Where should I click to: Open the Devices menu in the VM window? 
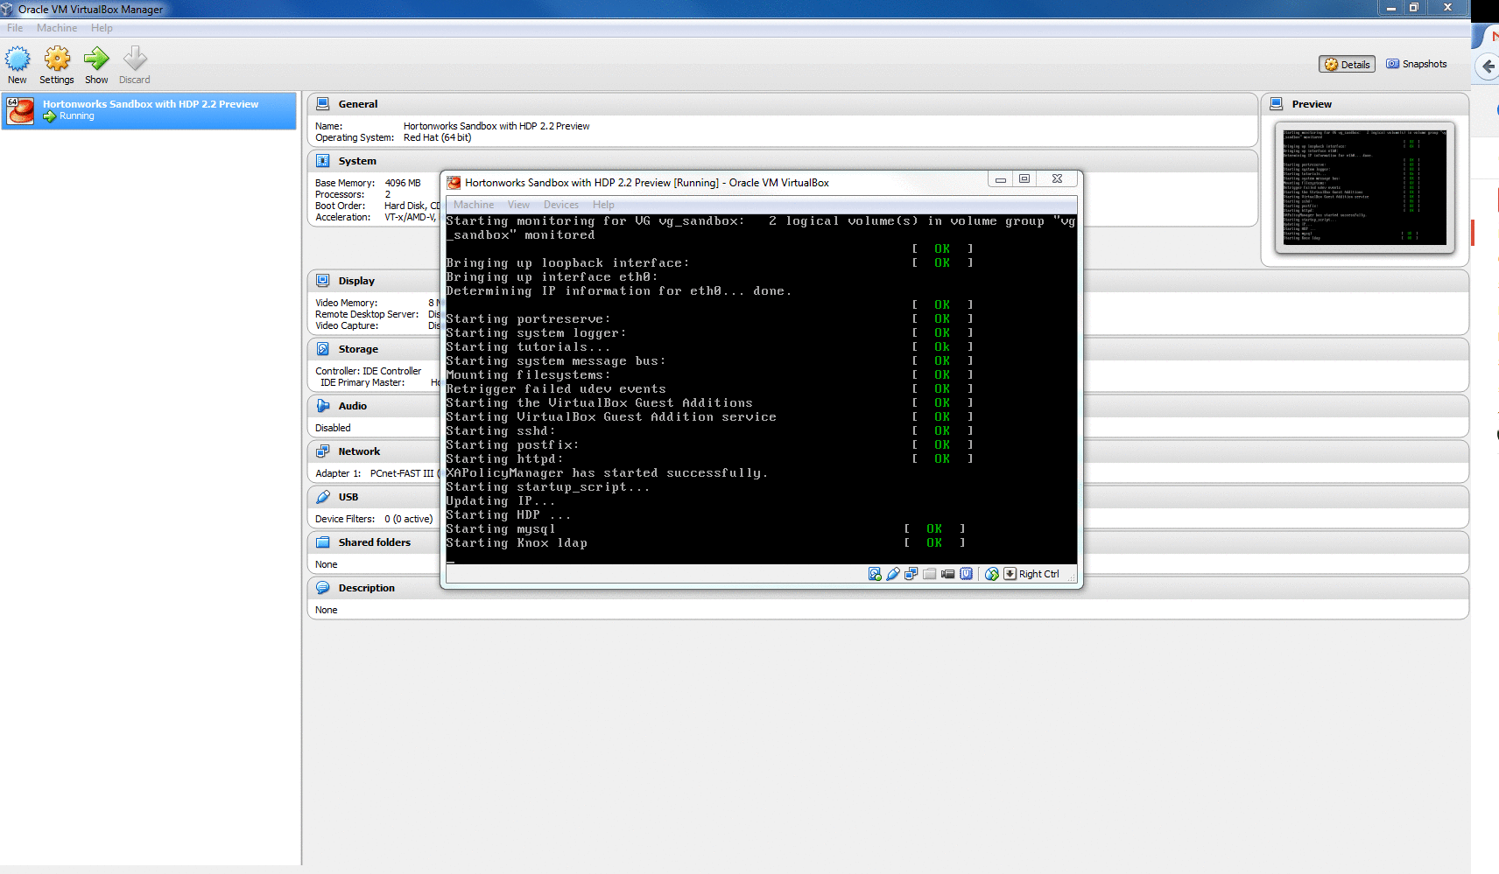(x=561, y=205)
